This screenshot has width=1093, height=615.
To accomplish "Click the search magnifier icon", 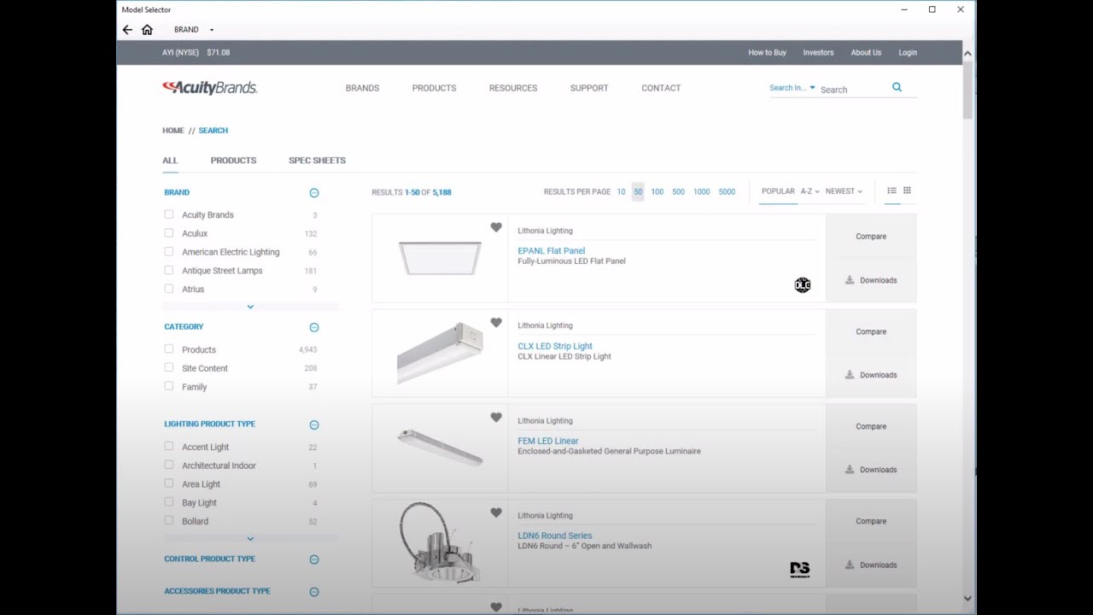I will [x=897, y=87].
